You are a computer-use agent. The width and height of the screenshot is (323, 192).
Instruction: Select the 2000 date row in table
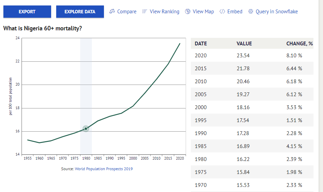pos(201,107)
